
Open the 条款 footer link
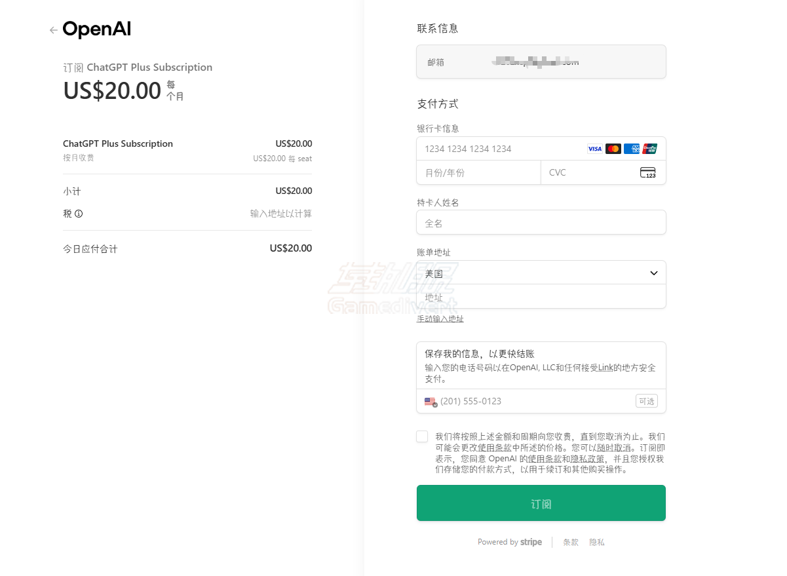[571, 543]
